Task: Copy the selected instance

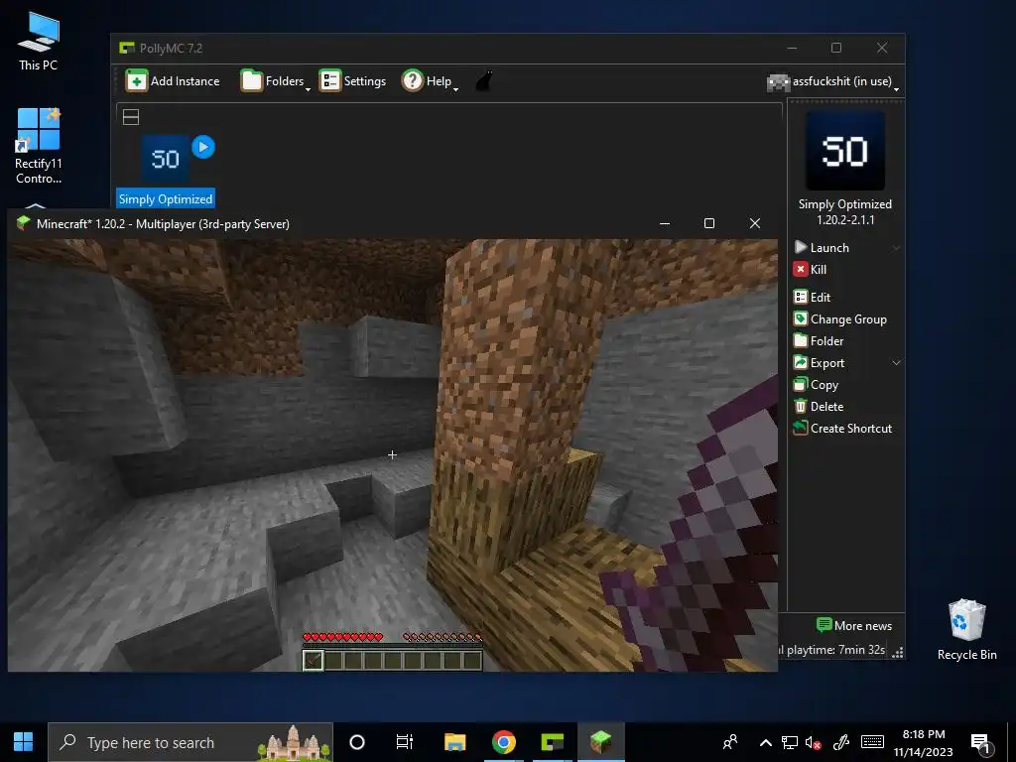Action: pos(817,385)
